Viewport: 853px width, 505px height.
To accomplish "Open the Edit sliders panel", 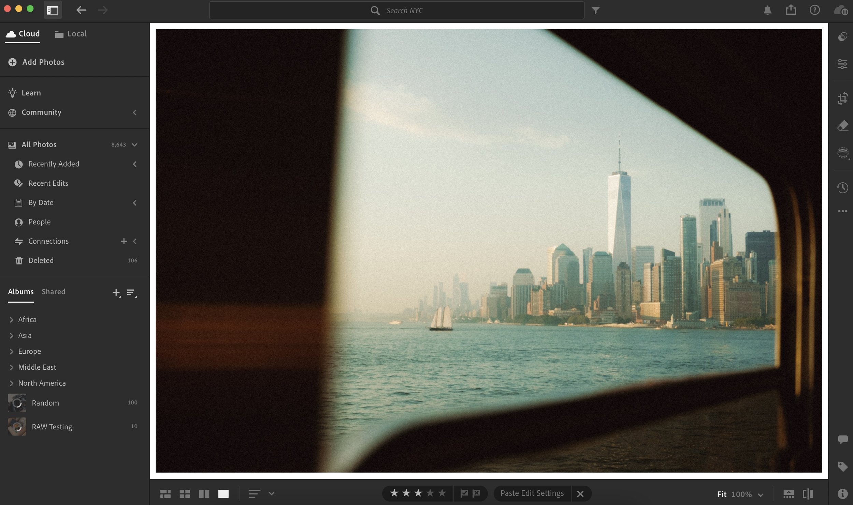I will pyautogui.click(x=842, y=64).
